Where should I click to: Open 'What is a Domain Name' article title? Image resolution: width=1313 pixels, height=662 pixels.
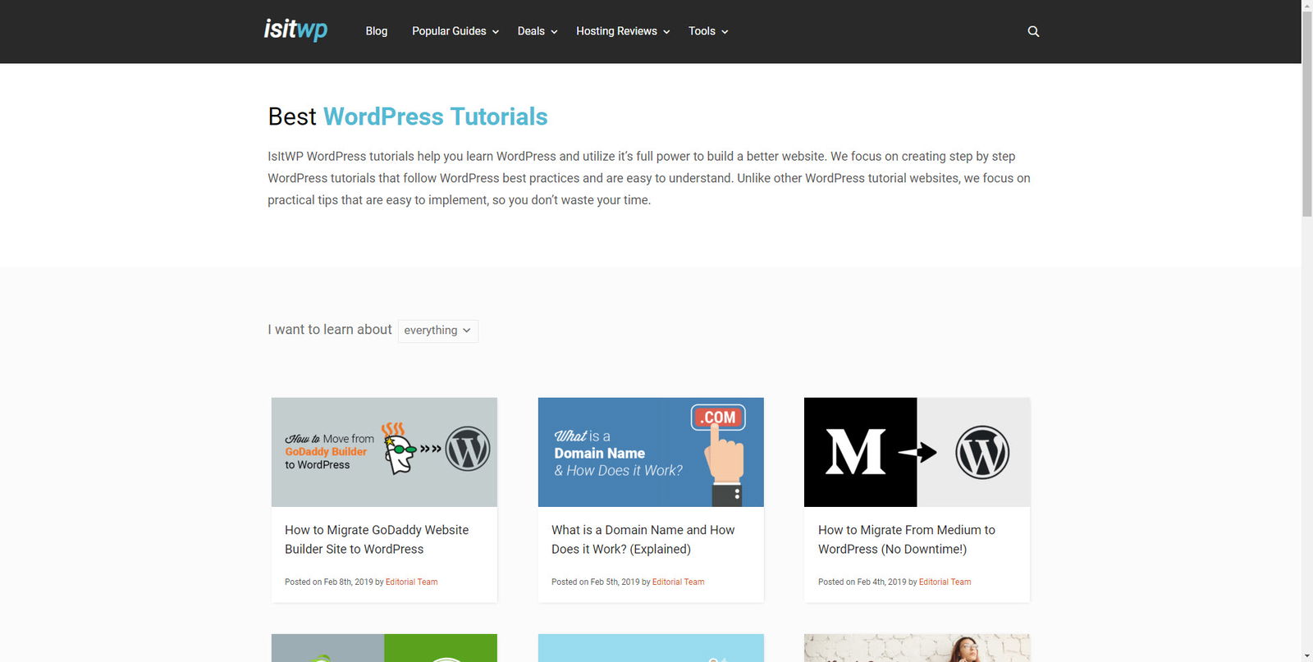coord(643,540)
